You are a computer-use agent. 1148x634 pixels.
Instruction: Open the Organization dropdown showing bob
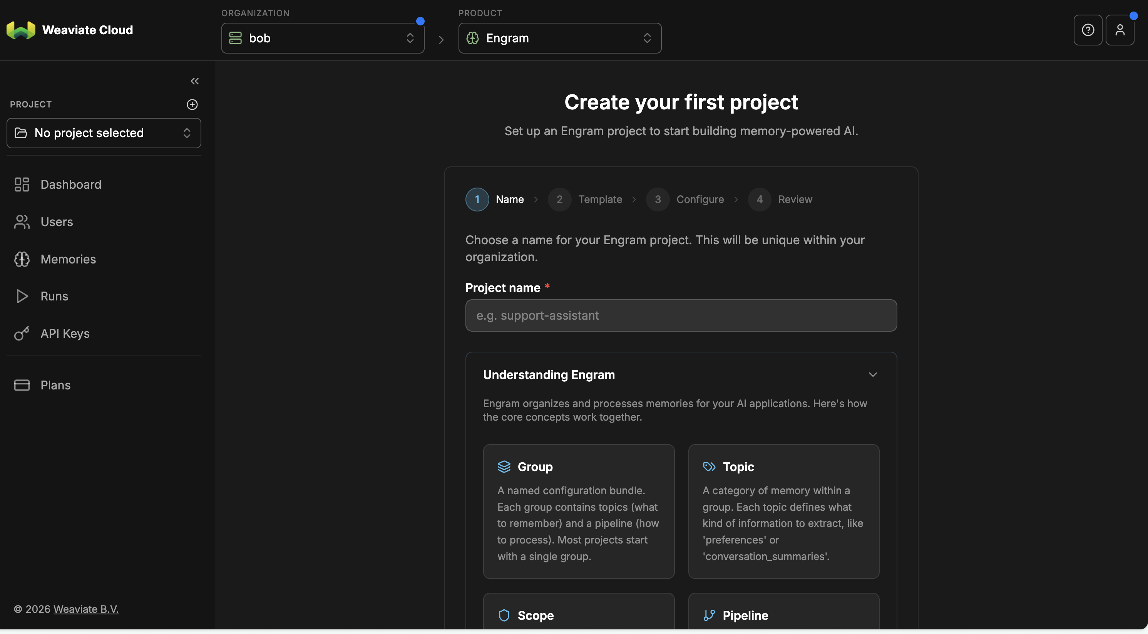point(323,39)
